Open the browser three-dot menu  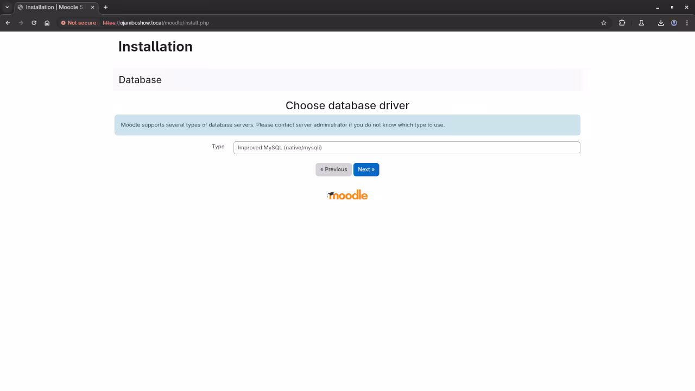[687, 23]
